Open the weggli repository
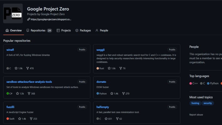The image size is (222, 125). tap(101, 50)
